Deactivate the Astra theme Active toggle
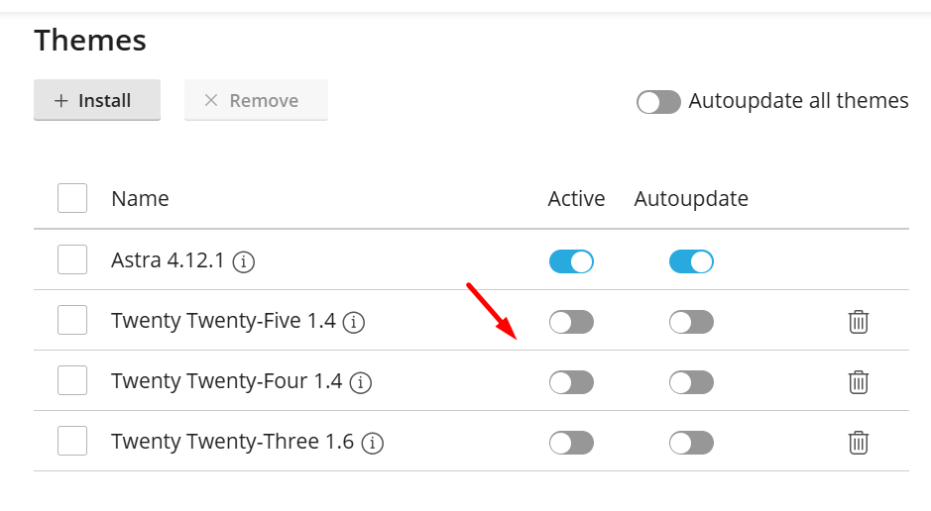The image size is (931, 511). (571, 261)
